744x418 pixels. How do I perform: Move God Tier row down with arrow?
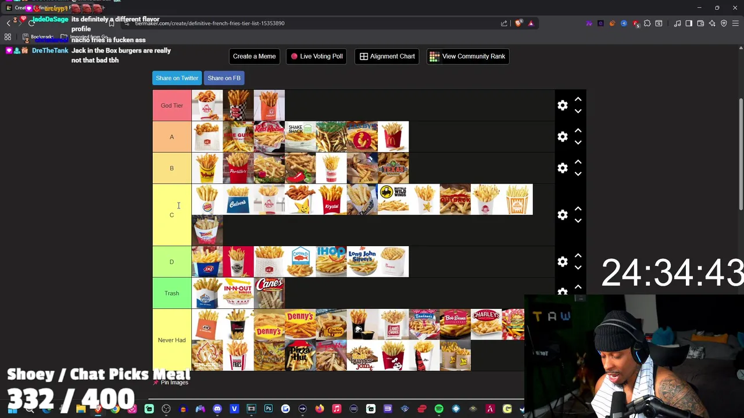(x=578, y=111)
